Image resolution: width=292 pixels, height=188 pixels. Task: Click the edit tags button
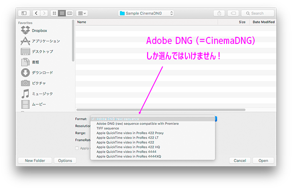coord(234,13)
